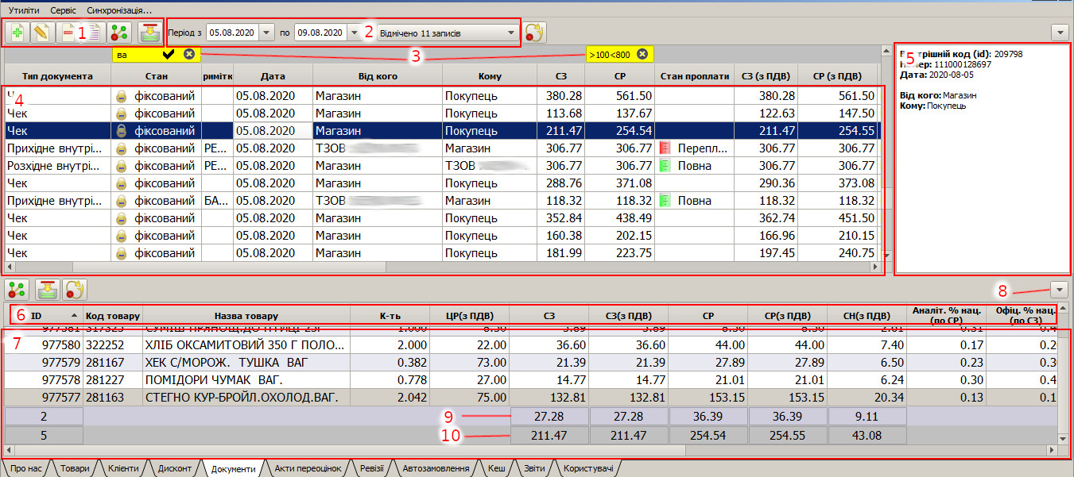Confirm the 'ва' filter with the checkmark
The image size is (1074, 477).
click(168, 54)
